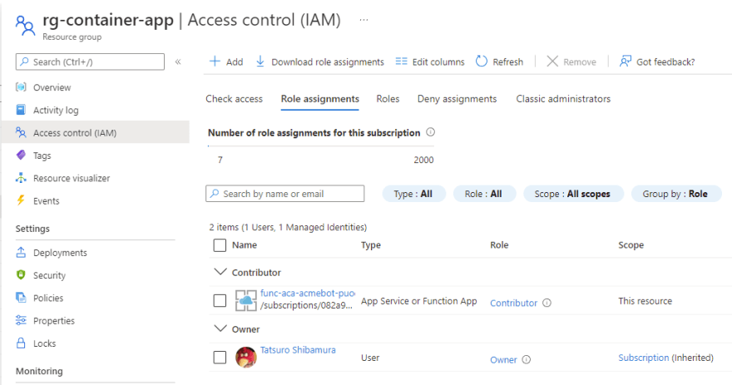Viewport: 732px width, 385px height.
Task: Open the Subscription scope link
Action: point(643,358)
